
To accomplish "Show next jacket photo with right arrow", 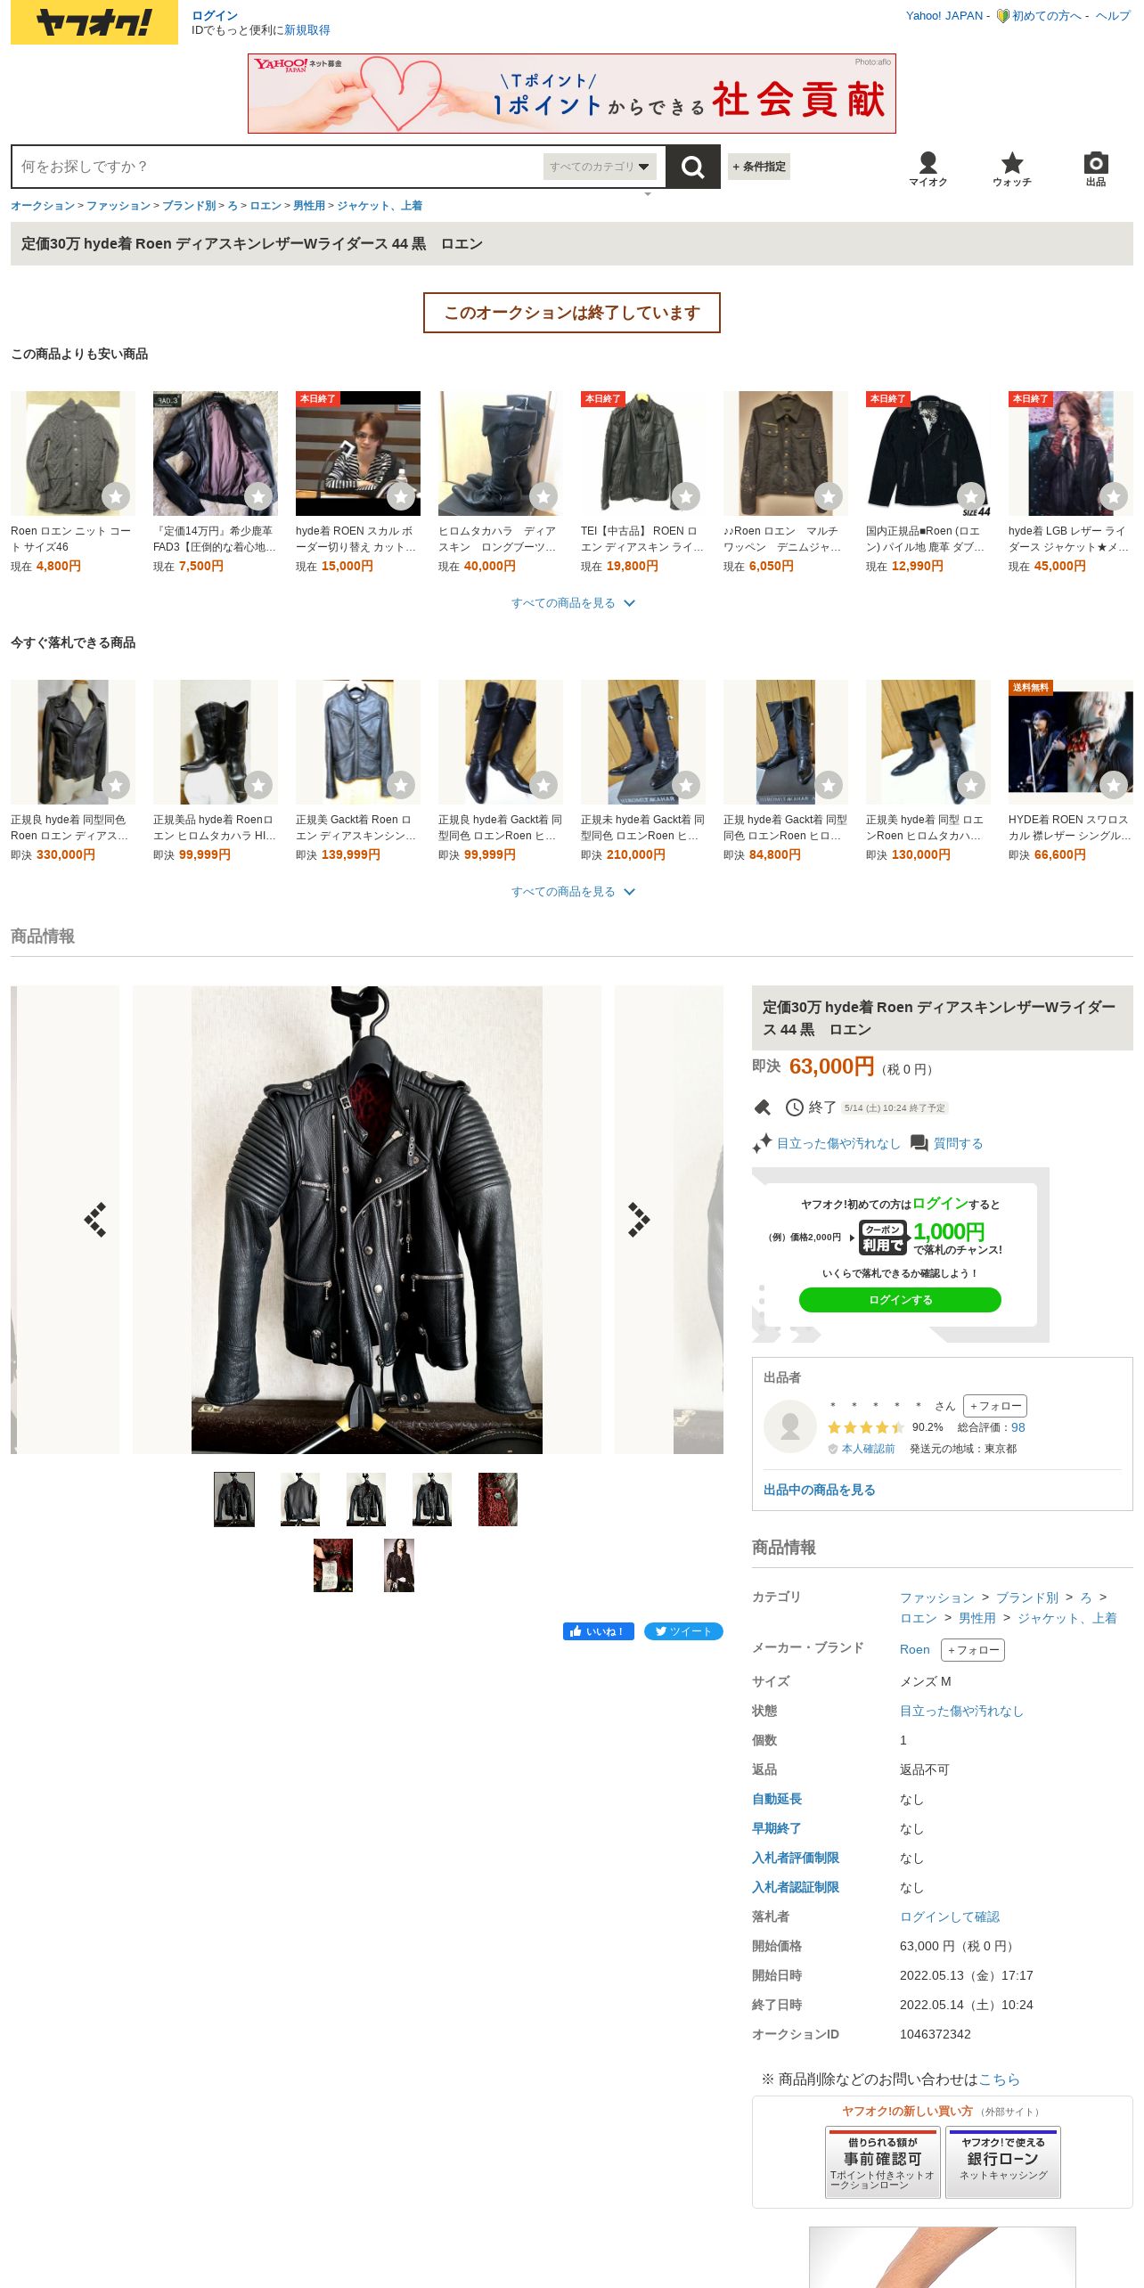I will click(639, 1220).
